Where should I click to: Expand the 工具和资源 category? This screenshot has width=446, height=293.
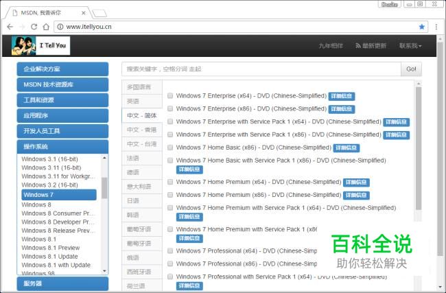tap(62, 100)
